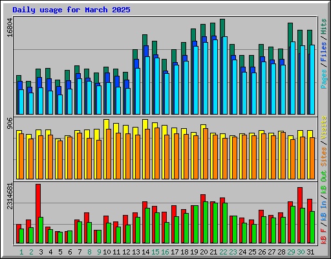This screenshot has height=259, width=331.
Task: Click day label 30 on the x-axis
Action: (301, 252)
